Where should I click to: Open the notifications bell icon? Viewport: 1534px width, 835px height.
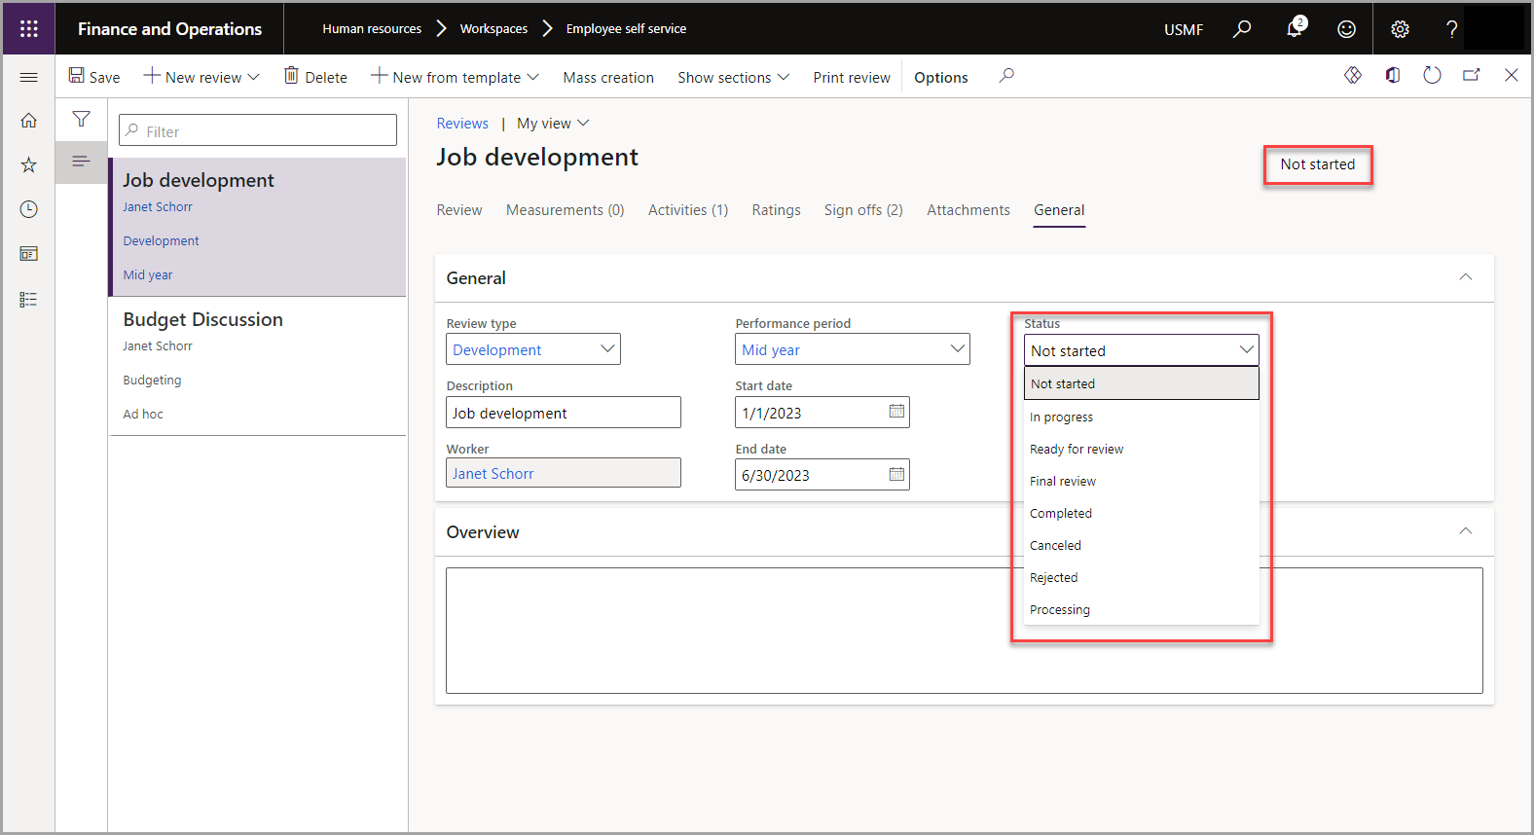[x=1295, y=28]
